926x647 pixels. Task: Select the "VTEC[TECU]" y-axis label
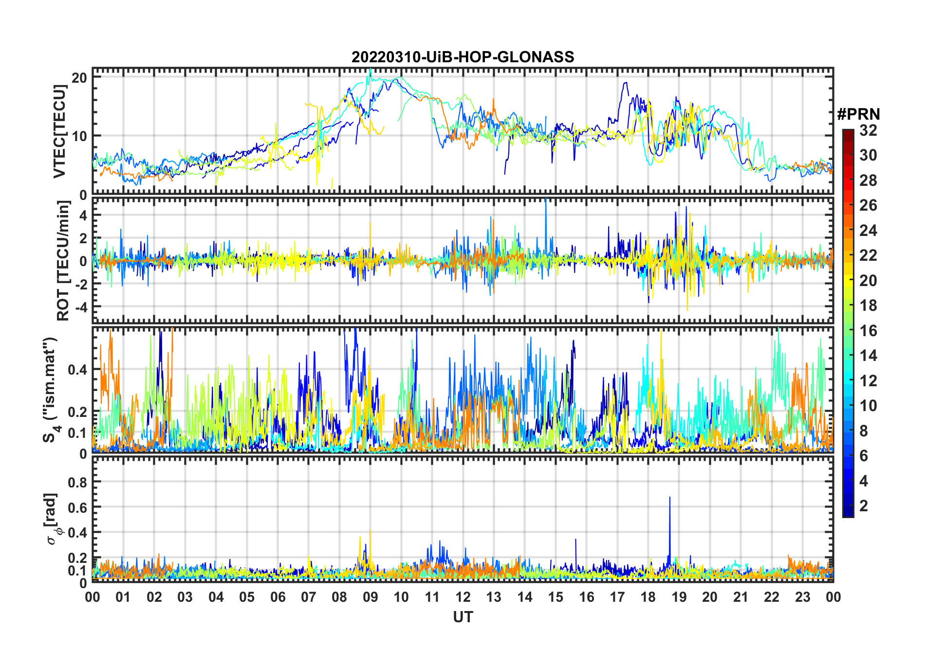pyautogui.click(x=60, y=131)
